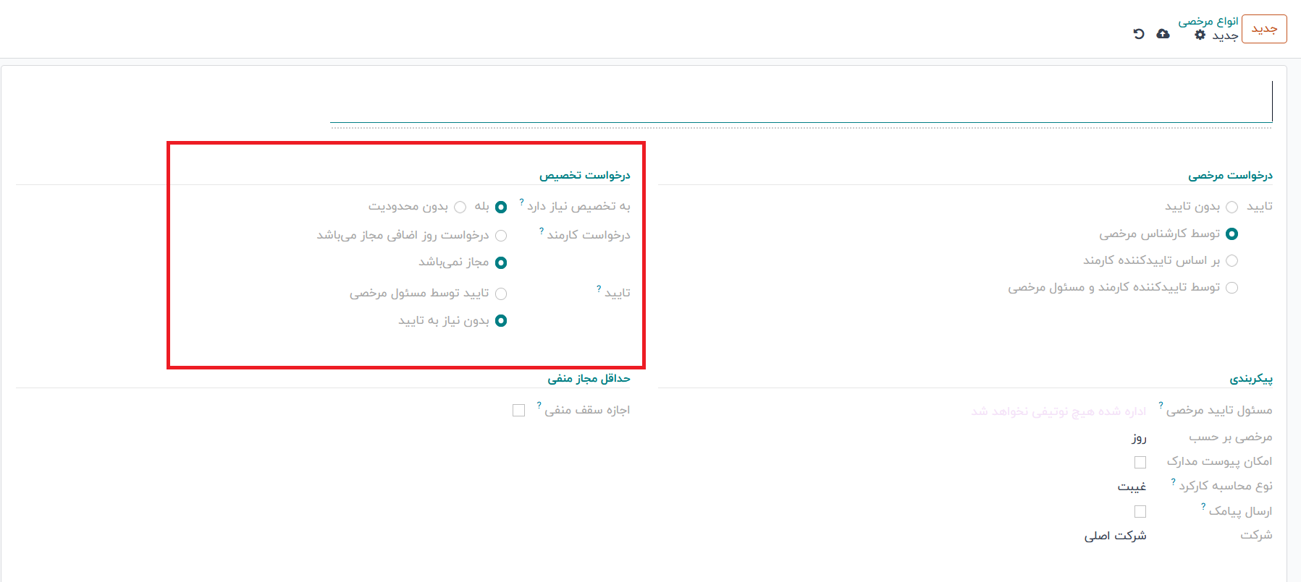Screen dimensions: 1301x582
Task: Click help icon next to درخواست کارمند
Action: click(541, 231)
